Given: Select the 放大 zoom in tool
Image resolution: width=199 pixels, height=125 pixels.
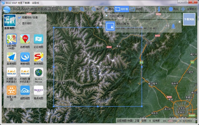Looking at the screenshot, I should 85,9.
